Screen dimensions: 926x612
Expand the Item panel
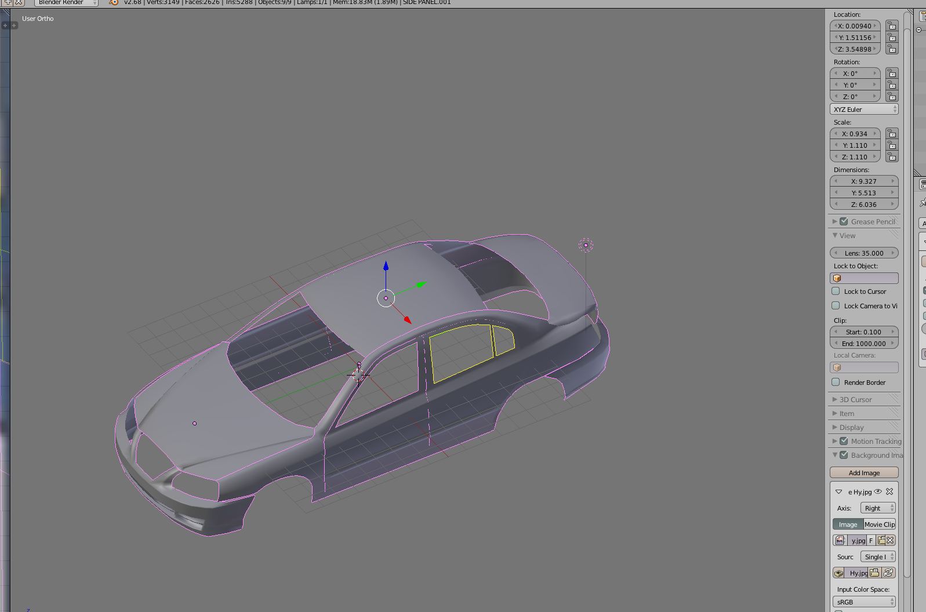(x=834, y=413)
